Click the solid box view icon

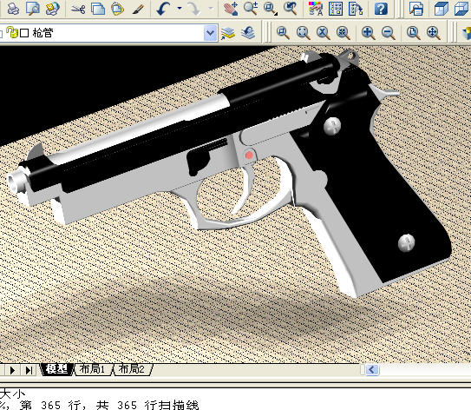441,9
